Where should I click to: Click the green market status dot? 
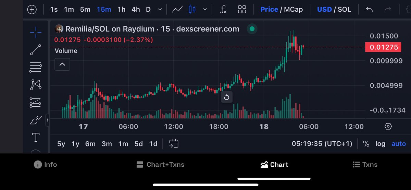(x=252, y=29)
